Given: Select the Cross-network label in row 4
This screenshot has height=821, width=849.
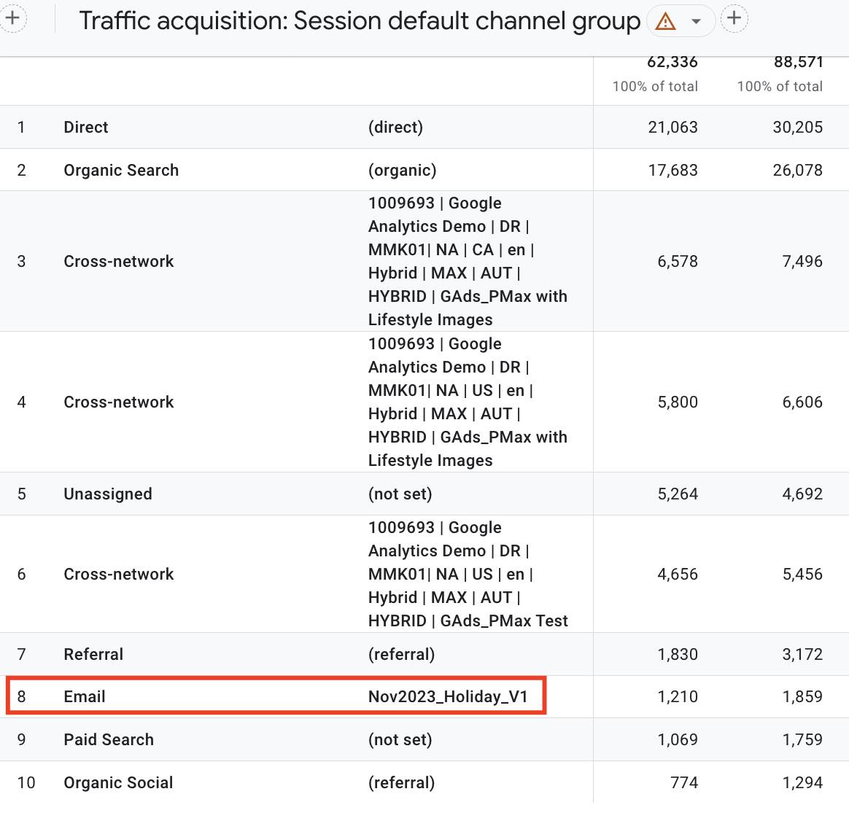Looking at the screenshot, I should click(x=119, y=402).
